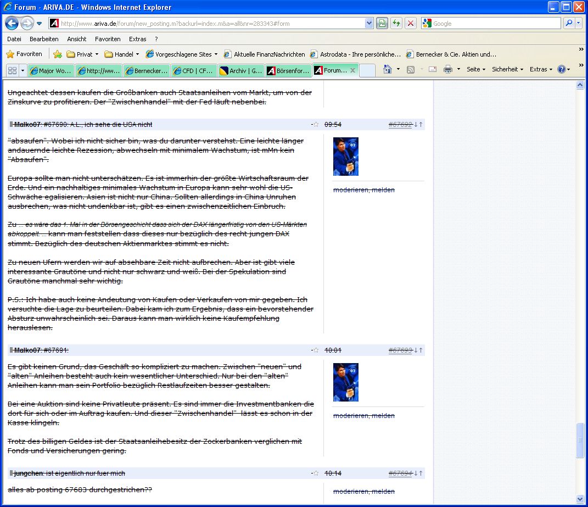
Task: Go to home page via house icon
Action: (388, 69)
